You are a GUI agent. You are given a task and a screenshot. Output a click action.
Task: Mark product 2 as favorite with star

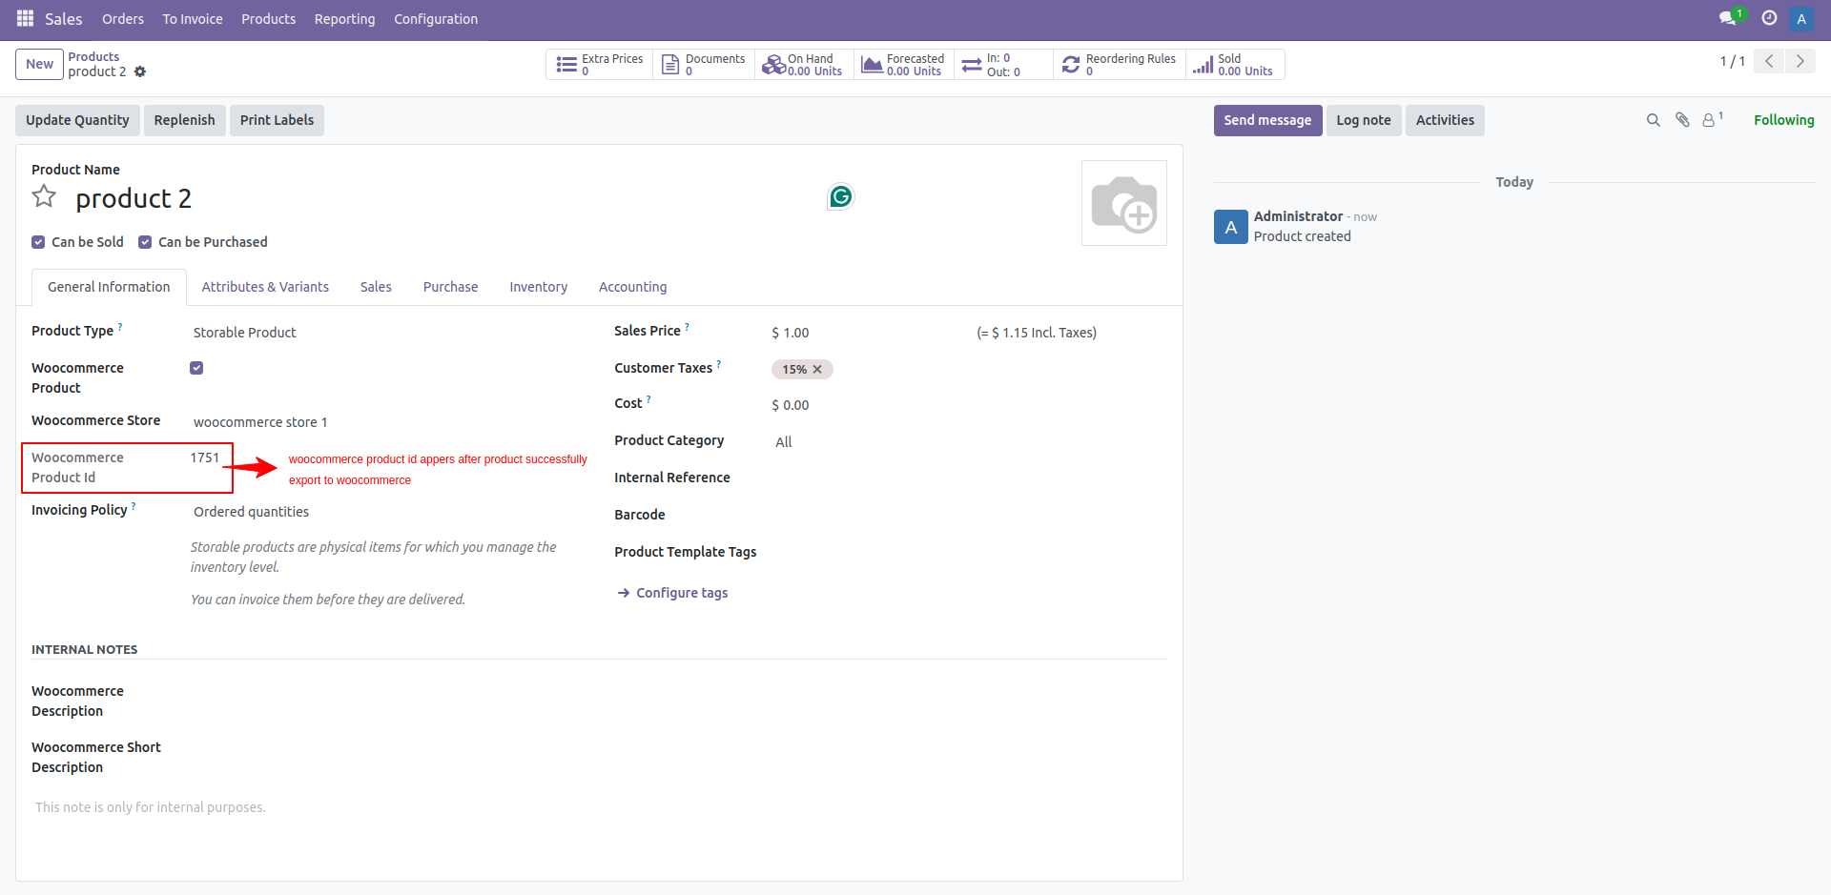point(43,196)
